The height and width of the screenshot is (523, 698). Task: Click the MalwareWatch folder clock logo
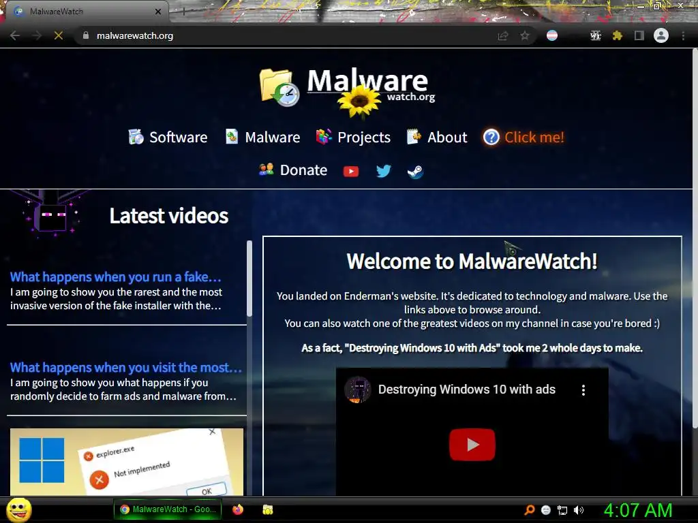tap(279, 88)
